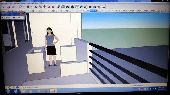Screen dimensions: 170x95
Task: Switch to the Scene 5 tab
Action: 30,11
